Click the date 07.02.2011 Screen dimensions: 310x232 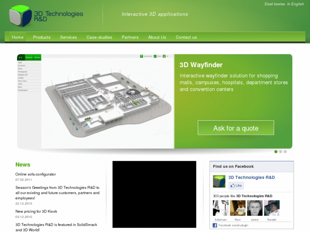tap(23, 180)
